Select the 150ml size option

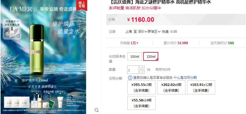[x=151, y=56]
